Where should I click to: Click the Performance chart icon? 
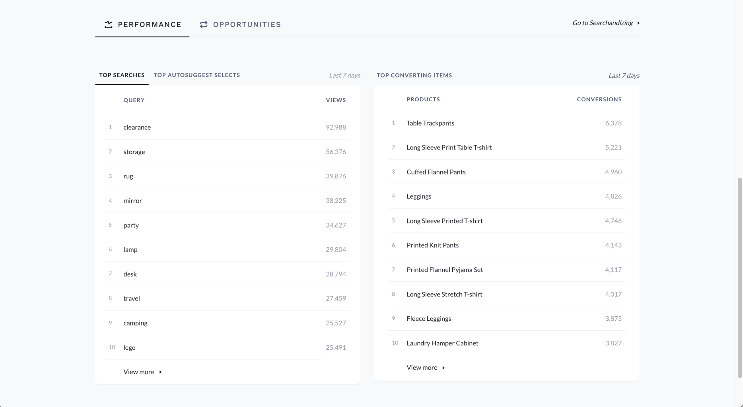108,25
